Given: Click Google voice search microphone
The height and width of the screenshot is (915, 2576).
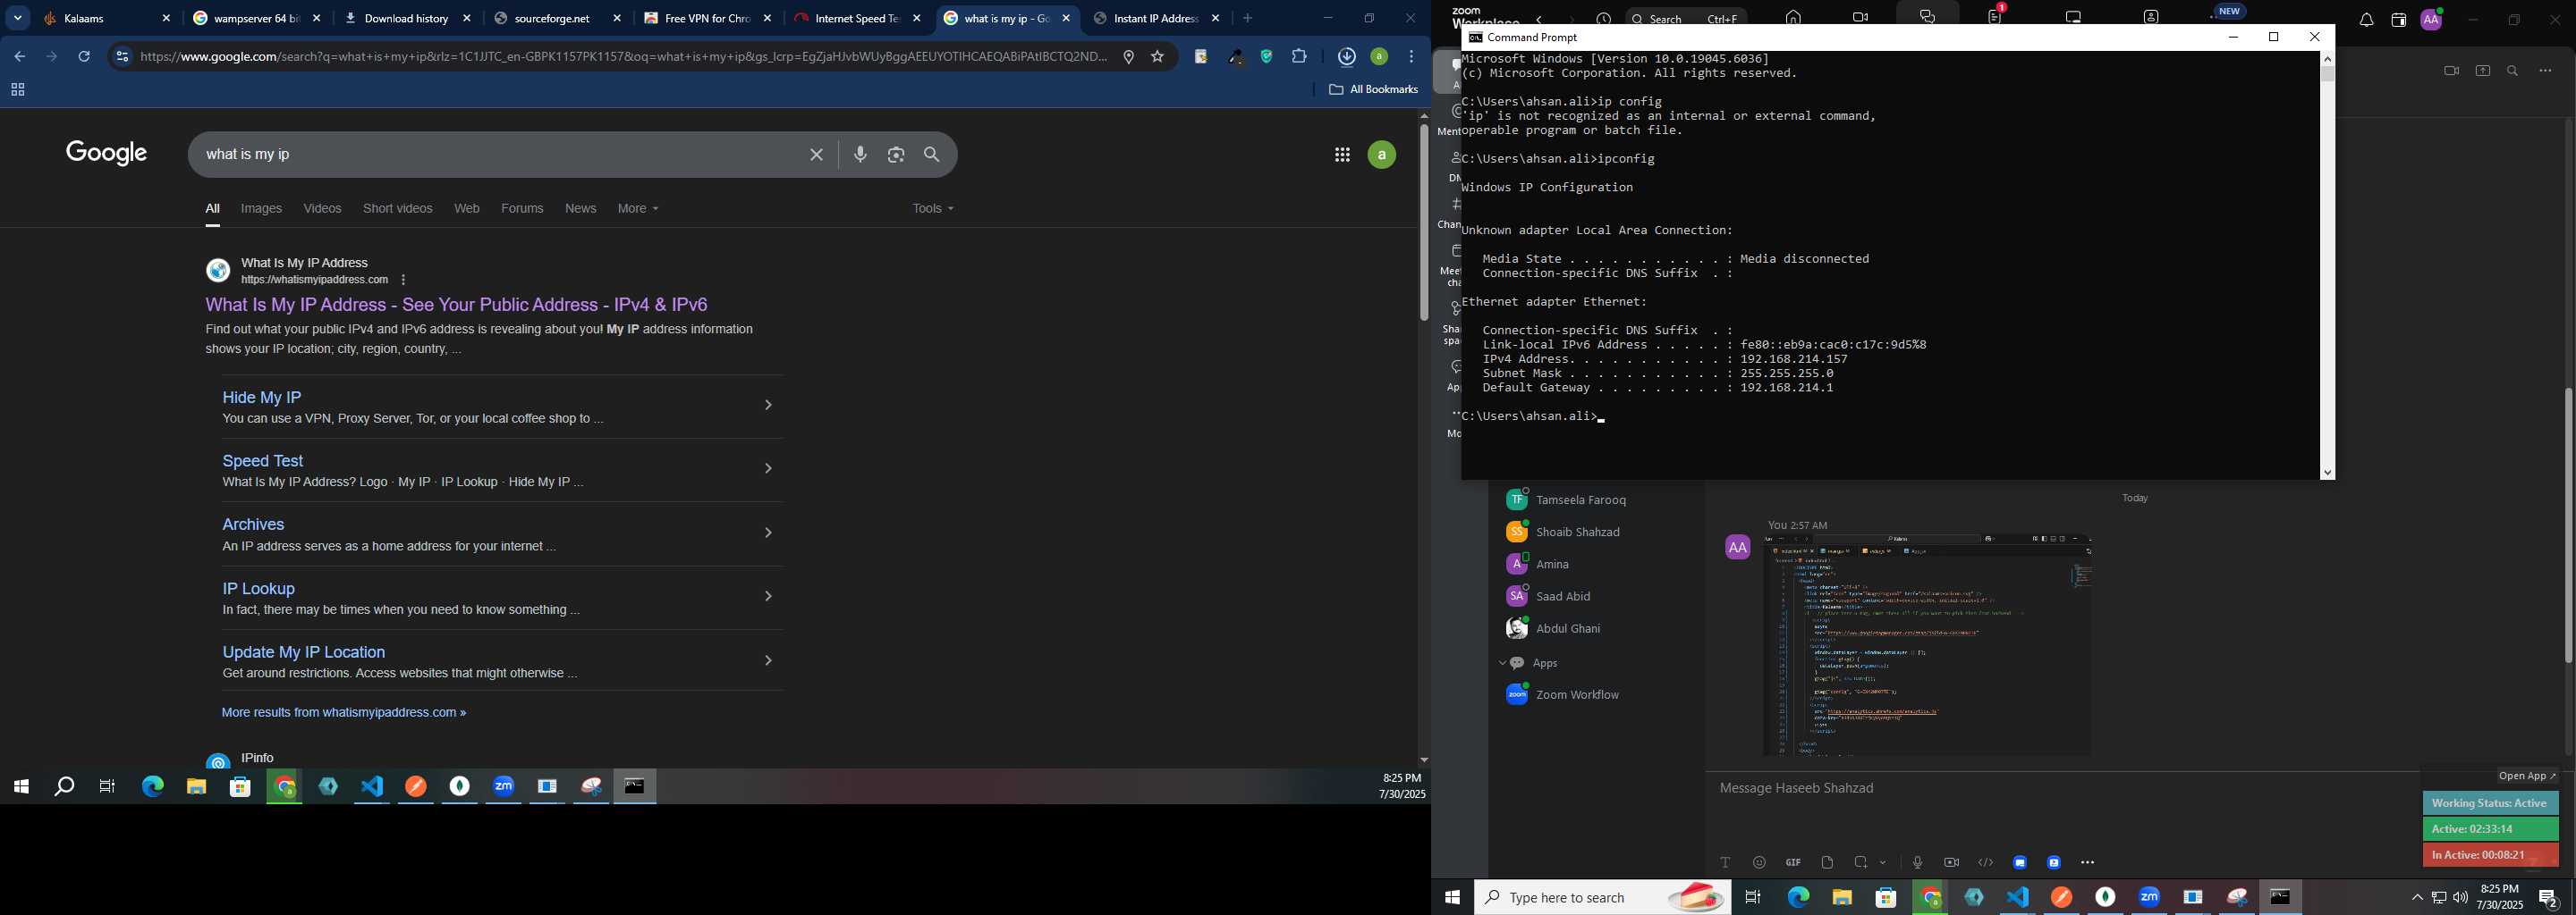Looking at the screenshot, I should pos(860,155).
